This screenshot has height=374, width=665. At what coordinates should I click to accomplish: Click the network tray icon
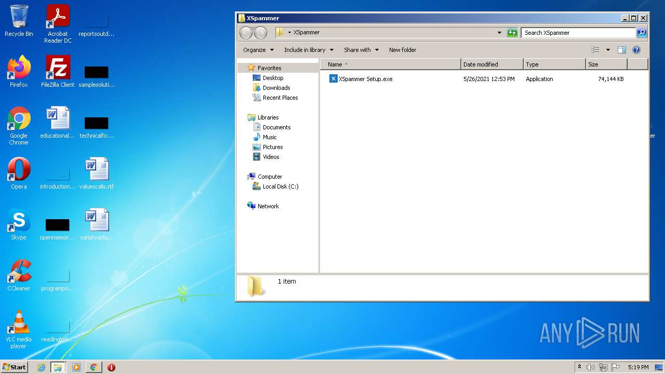click(x=603, y=367)
